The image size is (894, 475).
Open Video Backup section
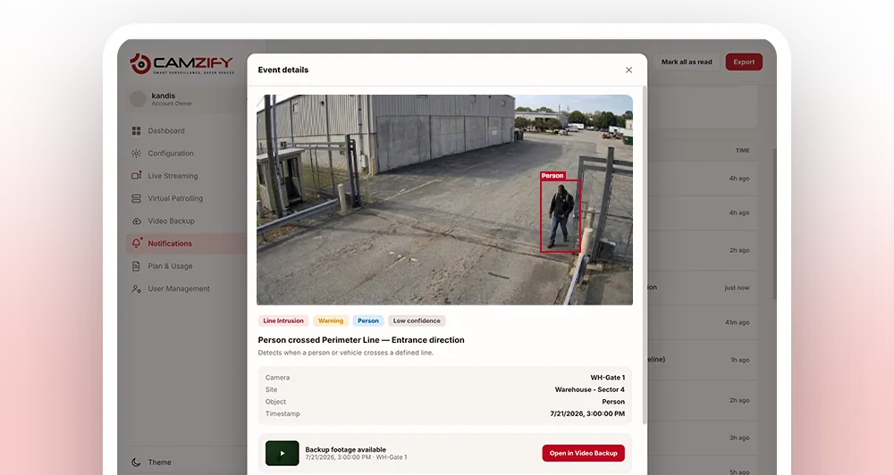click(171, 221)
